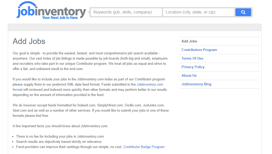The image size is (272, 154).
Task: Click the Location input field
Action: click(198, 12)
